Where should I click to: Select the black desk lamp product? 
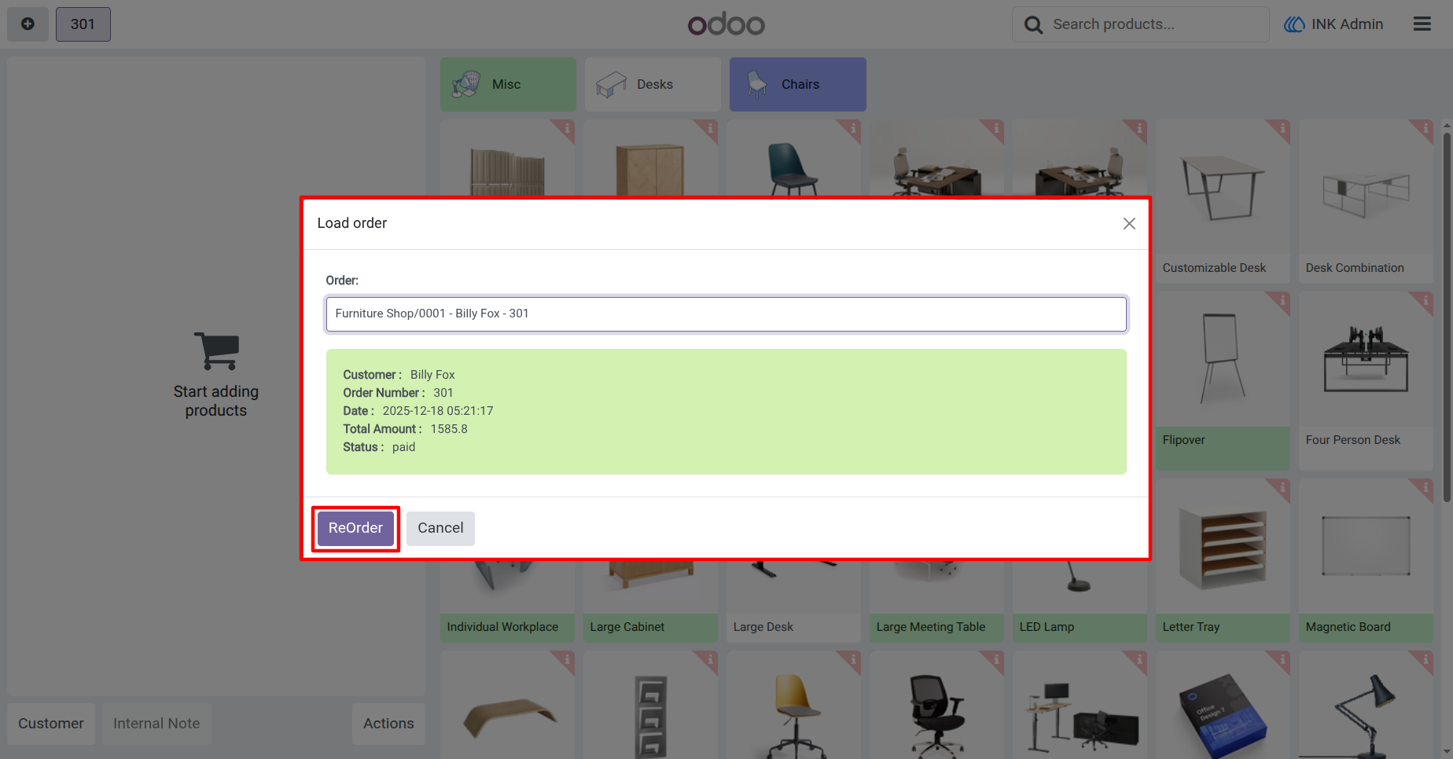pos(1366,705)
